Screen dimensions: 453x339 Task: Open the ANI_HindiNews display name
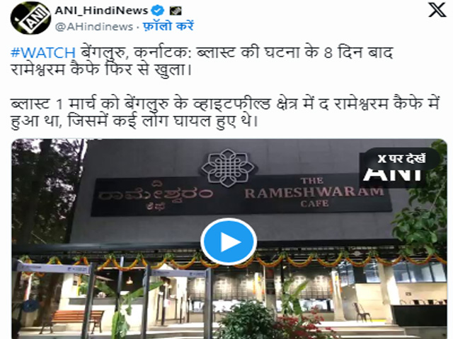(101, 11)
